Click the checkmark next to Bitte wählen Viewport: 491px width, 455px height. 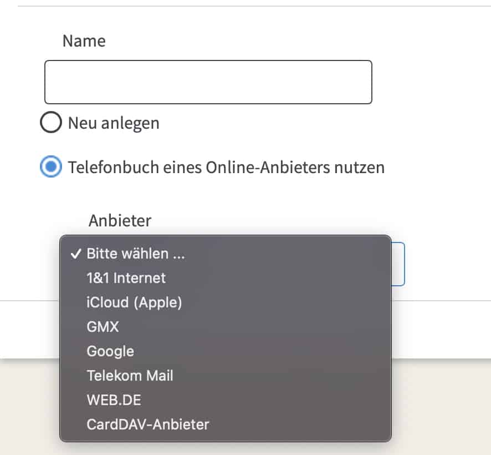click(x=76, y=254)
